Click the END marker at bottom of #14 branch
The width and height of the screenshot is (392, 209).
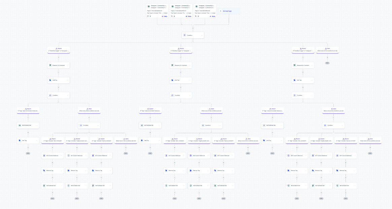(x=199, y=199)
